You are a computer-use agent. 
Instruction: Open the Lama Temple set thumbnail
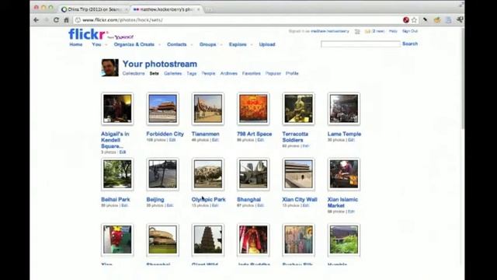click(x=344, y=109)
